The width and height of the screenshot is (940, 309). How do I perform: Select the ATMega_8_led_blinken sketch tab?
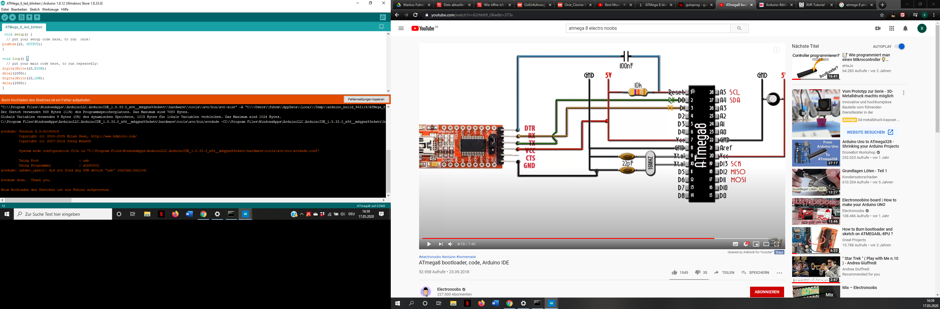[x=24, y=27]
